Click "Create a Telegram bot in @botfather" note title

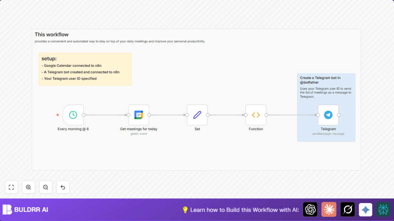(320, 80)
